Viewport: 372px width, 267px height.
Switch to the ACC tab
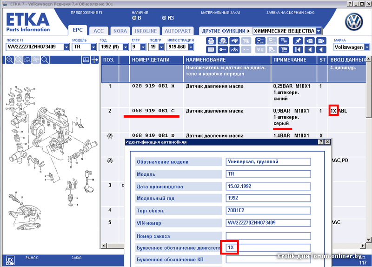click(x=99, y=31)
